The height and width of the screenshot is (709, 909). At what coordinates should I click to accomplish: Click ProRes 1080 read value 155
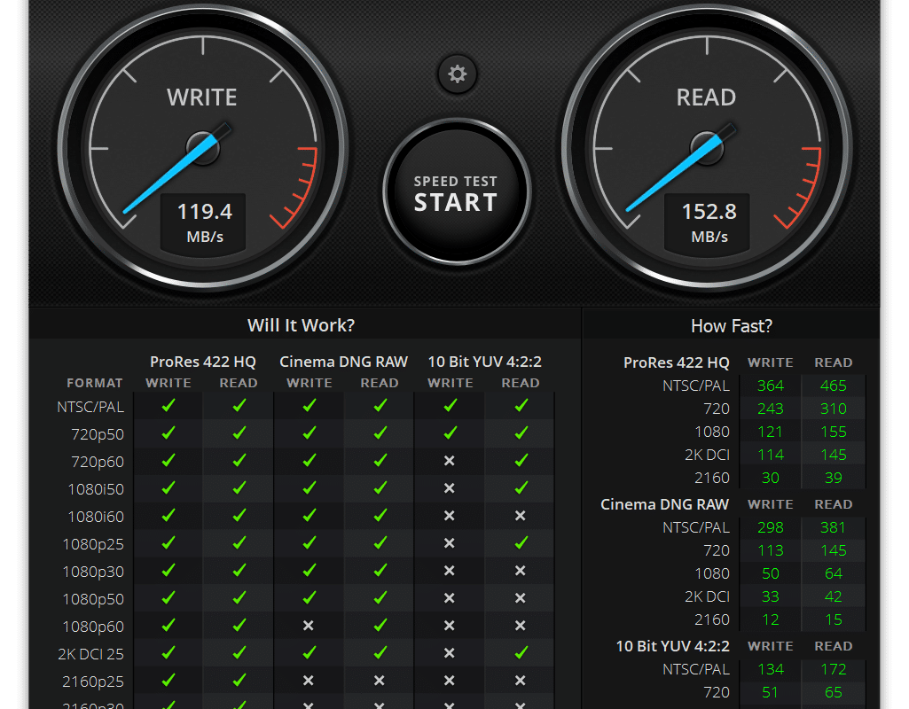tap(833, 432)
